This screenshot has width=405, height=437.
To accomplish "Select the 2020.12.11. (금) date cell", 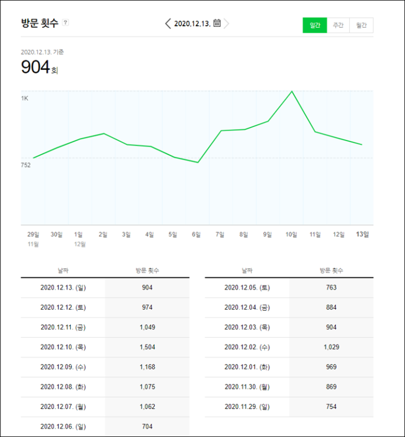I will (x=63, y=327).
